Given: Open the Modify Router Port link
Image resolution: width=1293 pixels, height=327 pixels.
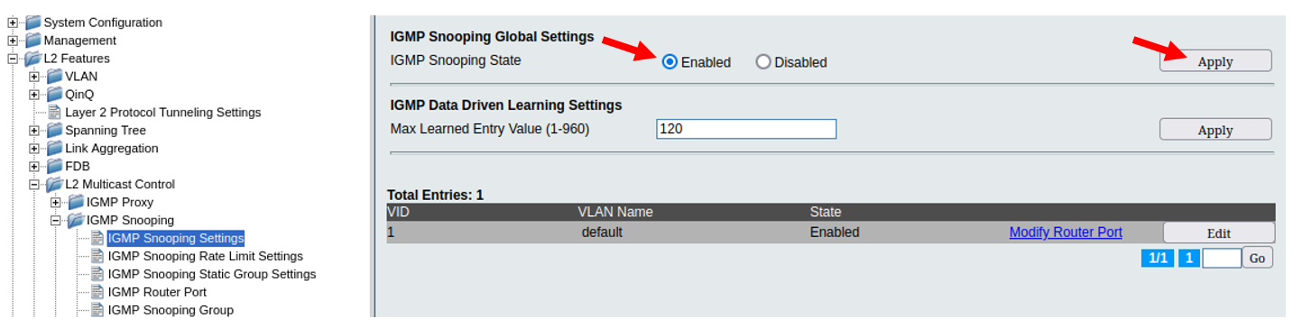Looking at the screenshot, I should (1066, 232).
